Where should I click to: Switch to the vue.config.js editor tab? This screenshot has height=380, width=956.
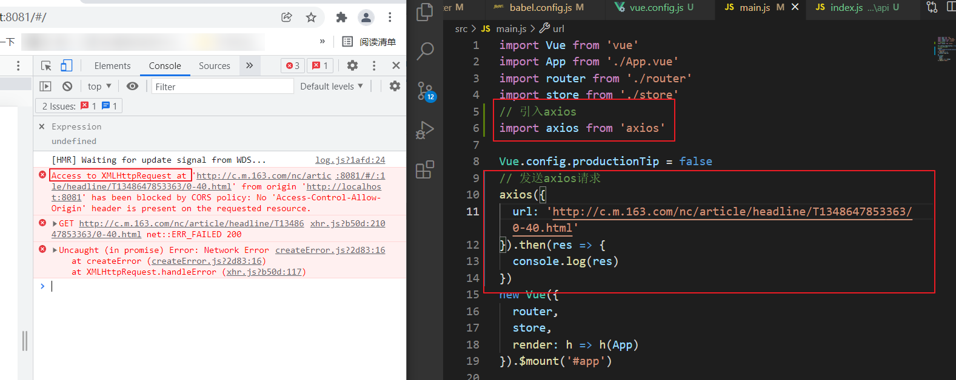point(660,7)
